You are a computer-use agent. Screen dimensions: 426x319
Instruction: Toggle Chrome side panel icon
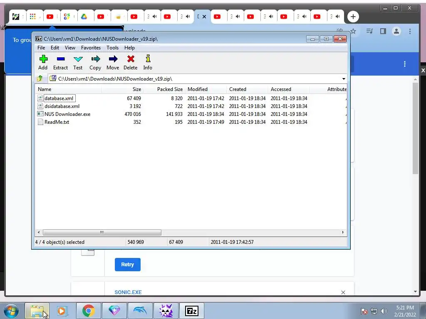(383, 31)
